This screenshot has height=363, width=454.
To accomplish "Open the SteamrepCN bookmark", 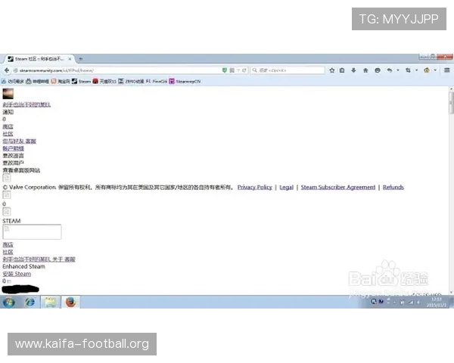I will [185, 82].
